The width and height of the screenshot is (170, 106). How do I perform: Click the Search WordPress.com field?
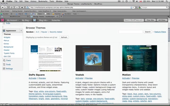[x=134, y=20]
